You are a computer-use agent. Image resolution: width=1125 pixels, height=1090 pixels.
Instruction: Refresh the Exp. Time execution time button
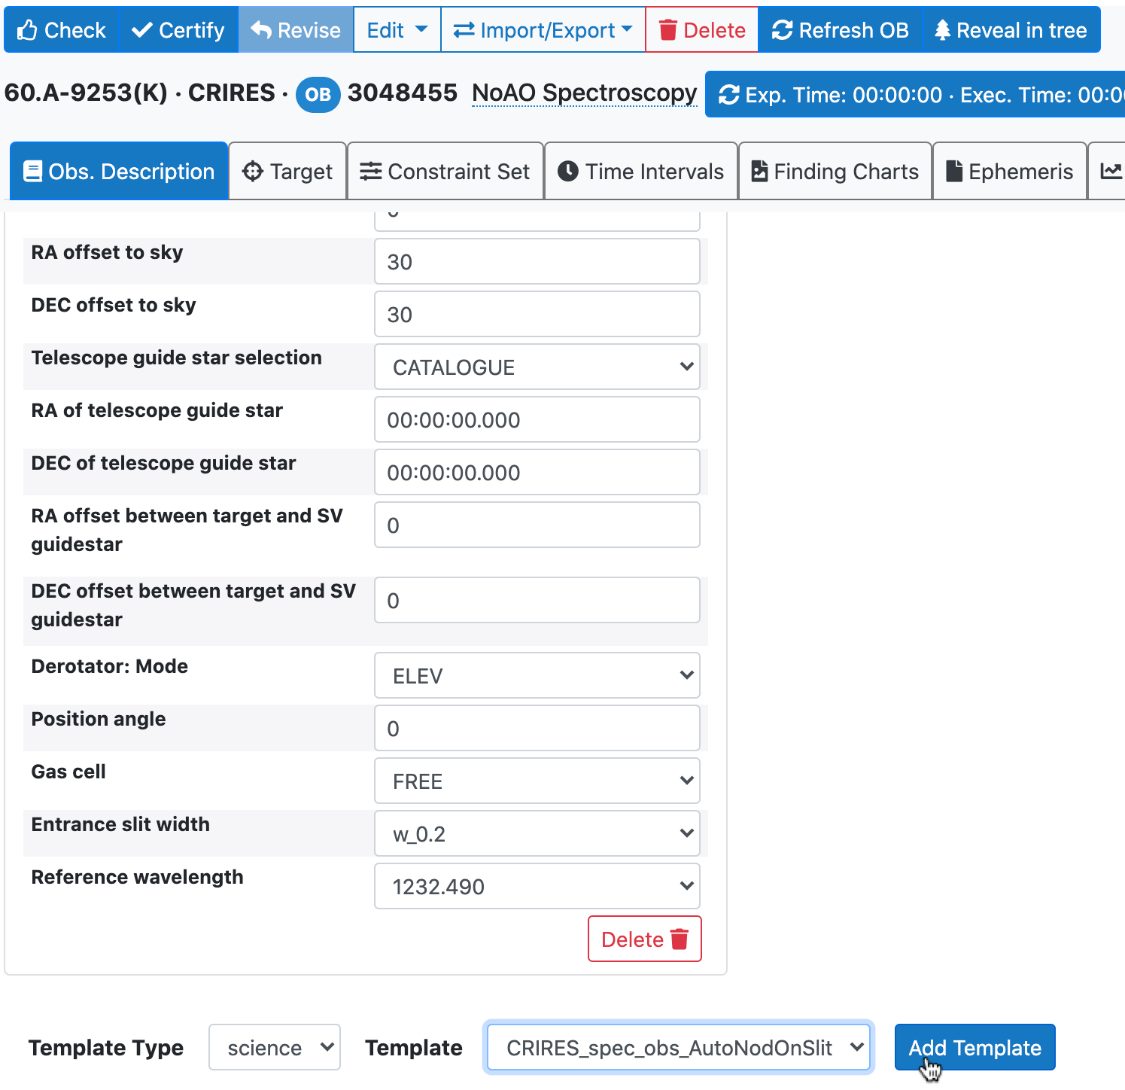click(x=914, y=95)
